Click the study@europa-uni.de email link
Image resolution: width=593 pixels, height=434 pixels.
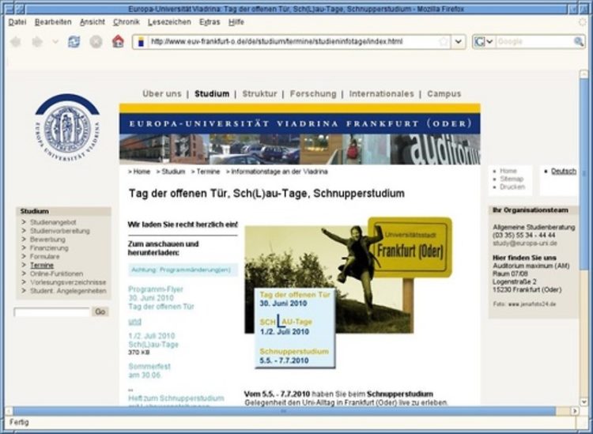pos(525,243)
